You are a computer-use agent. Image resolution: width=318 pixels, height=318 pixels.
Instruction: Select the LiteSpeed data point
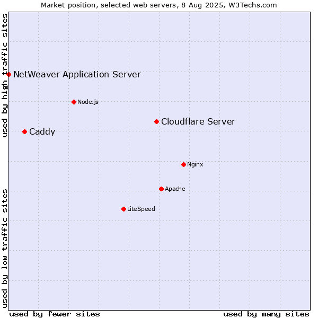[x=123, y=209]
